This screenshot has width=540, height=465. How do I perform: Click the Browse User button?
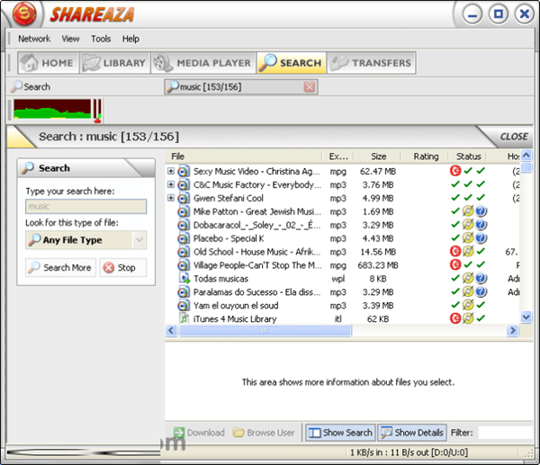point(264,433)
